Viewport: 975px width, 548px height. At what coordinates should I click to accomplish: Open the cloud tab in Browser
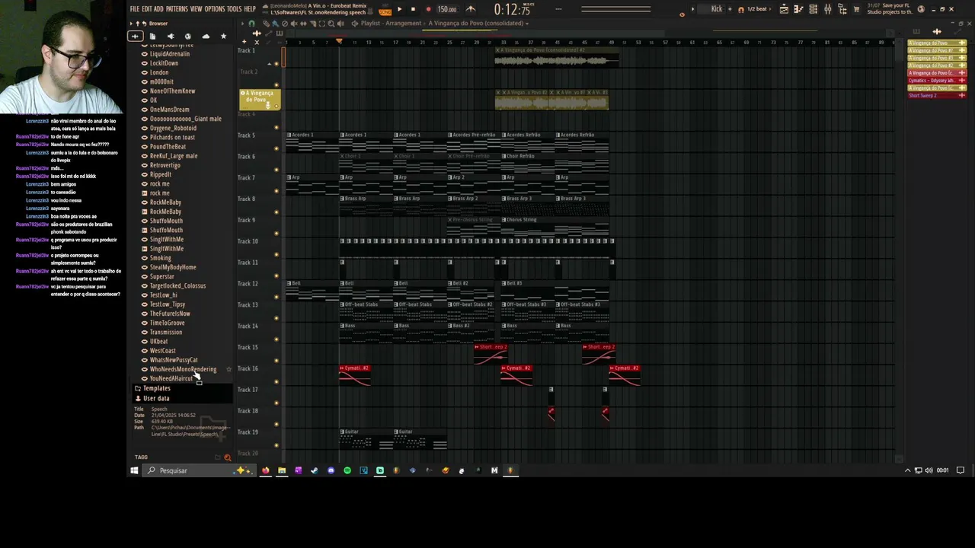[206, 37]
